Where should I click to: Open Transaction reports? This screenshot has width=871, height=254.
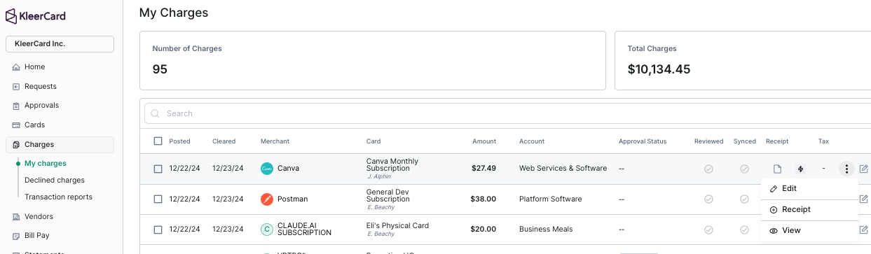pos(58,197)
